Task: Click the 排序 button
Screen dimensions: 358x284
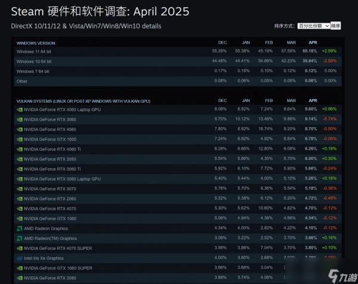Action: click(x=335, y=26)
